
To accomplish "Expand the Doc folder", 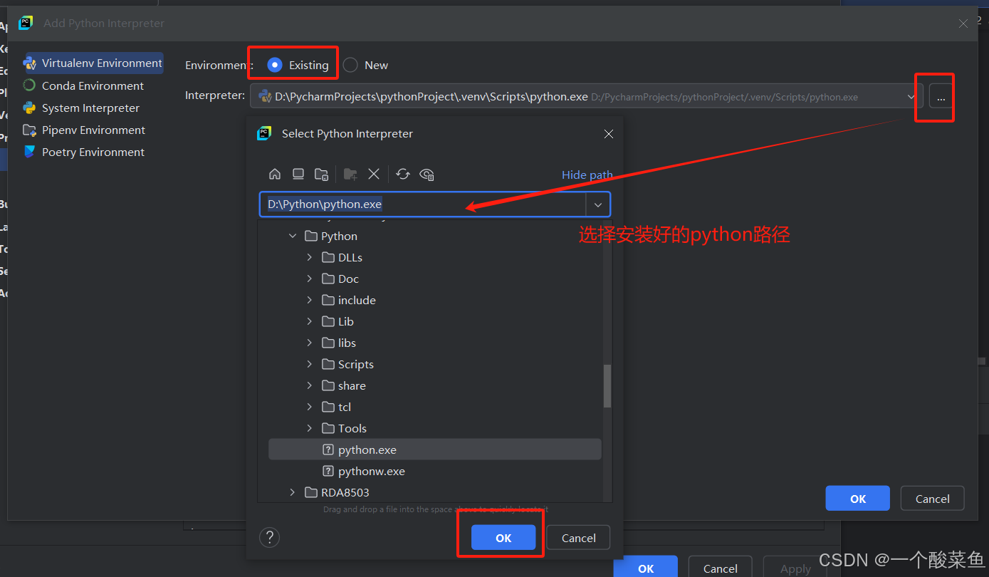I will pos(310,279).
